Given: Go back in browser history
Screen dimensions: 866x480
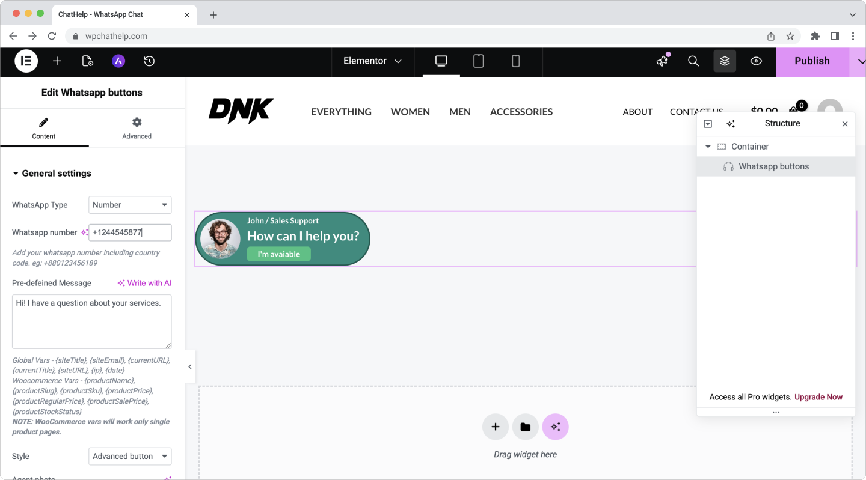Looking at the screenshot, I should click(13, 36).
